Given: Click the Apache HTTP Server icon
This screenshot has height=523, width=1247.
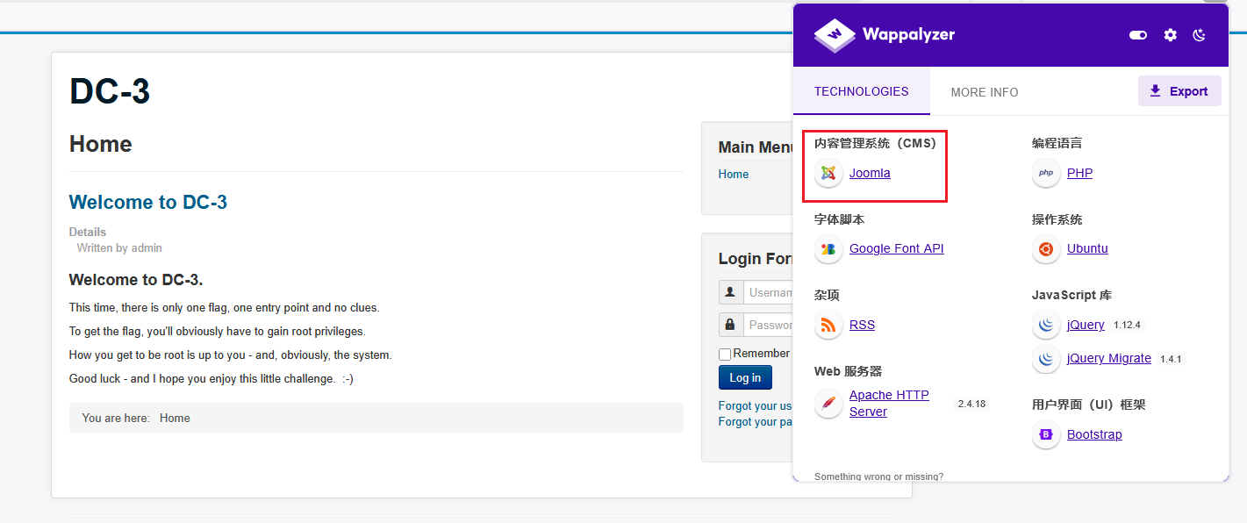Looking at the screenshot, I should (828, 404).
